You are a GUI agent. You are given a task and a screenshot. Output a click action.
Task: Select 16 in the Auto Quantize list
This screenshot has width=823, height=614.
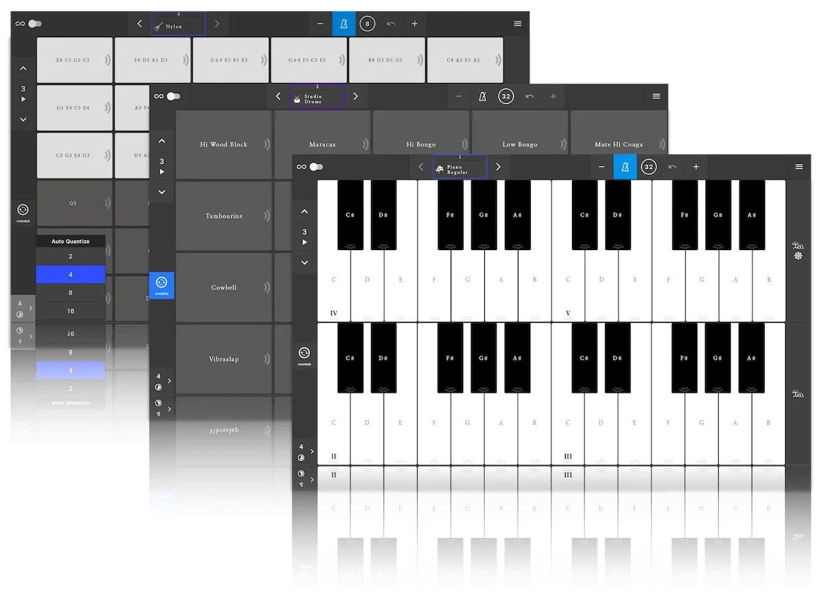71,311
